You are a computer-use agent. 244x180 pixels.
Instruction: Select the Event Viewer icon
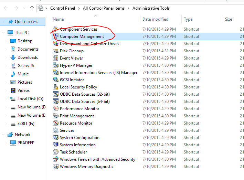(x=55, y=58)
